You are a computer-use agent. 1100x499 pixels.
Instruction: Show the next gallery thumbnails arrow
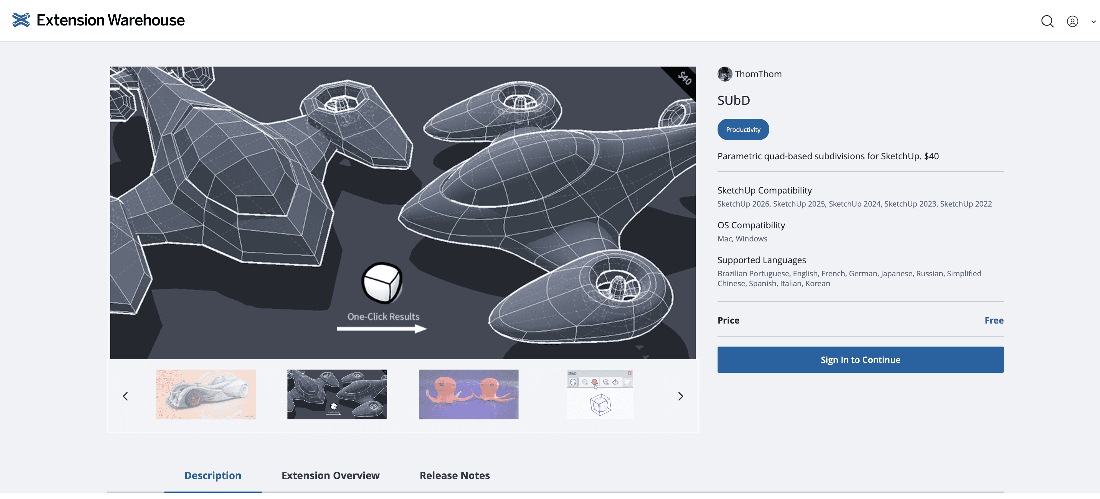click(x=680, y=396)
